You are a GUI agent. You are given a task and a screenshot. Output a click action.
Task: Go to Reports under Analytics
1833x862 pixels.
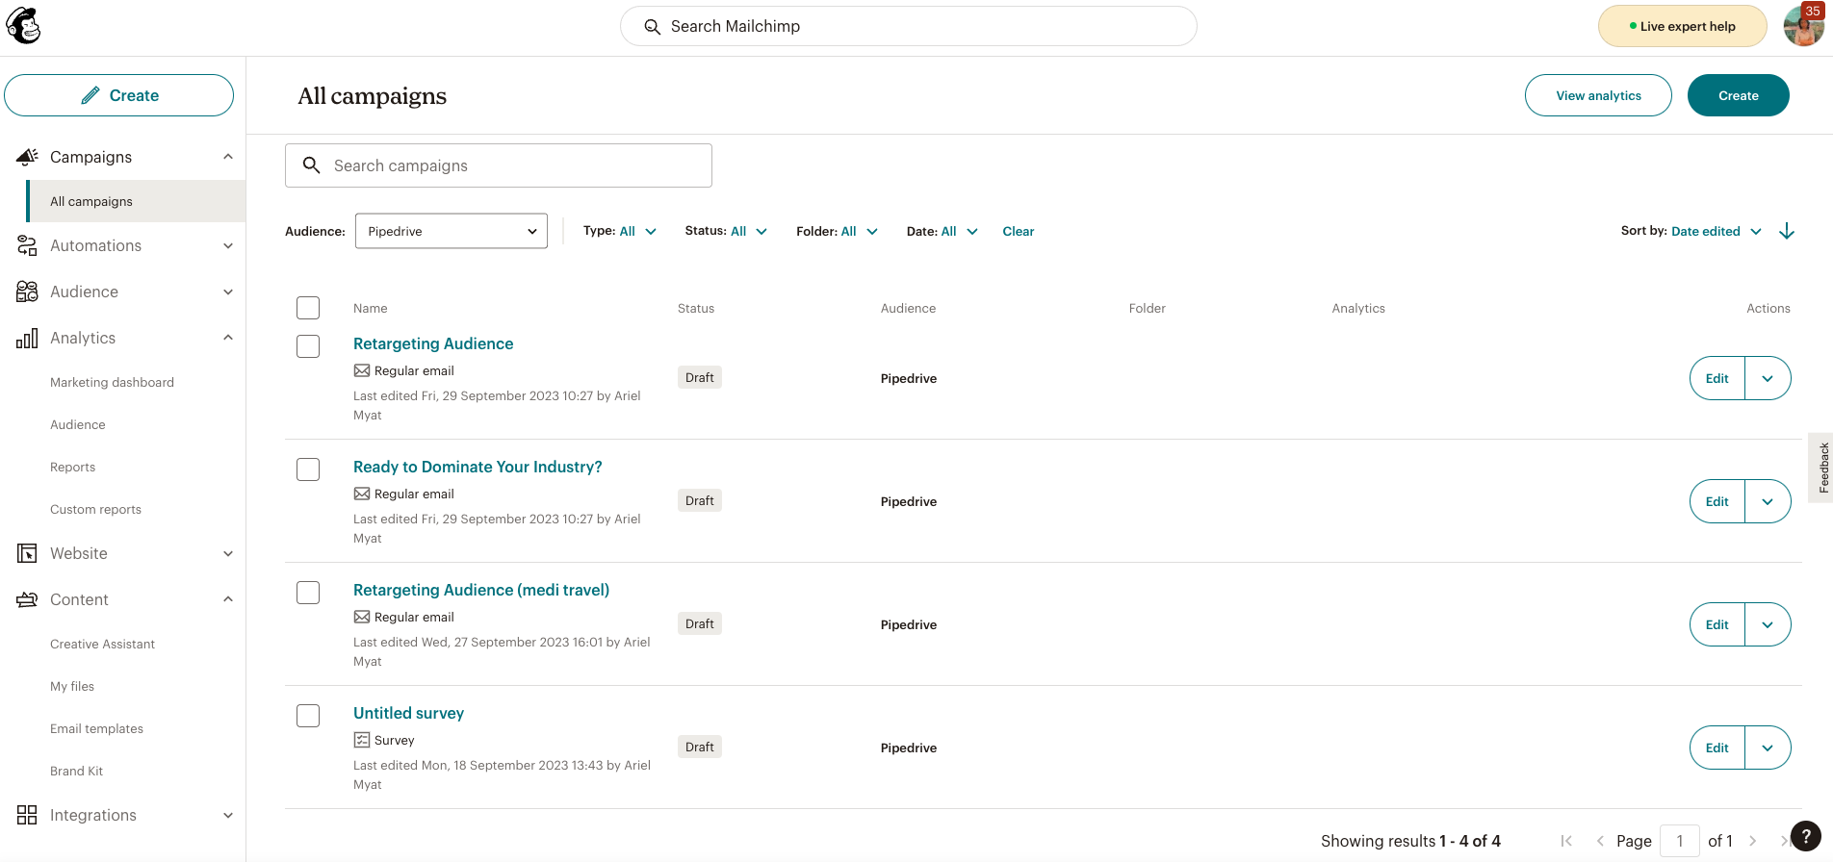click(x=72, y=467)
